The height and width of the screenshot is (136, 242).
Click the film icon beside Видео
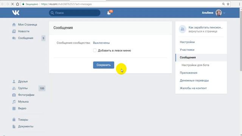click(14, 108)
